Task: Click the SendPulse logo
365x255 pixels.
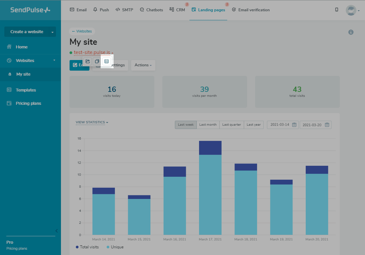Action: tap(30, 10)
